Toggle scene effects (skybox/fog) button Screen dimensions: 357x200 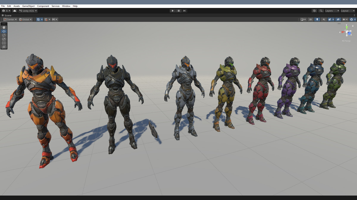[329, 20]
